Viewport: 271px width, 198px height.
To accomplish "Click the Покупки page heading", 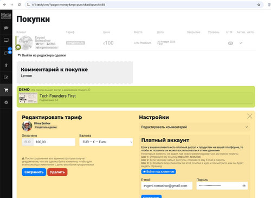I will (33, 19).
